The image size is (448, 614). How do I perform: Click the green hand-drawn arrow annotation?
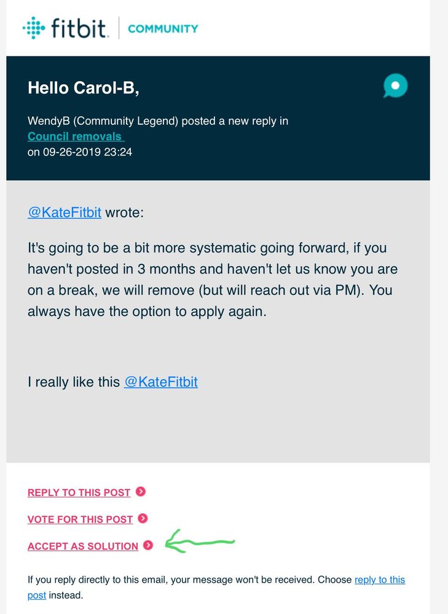click(x=200, y=541)
